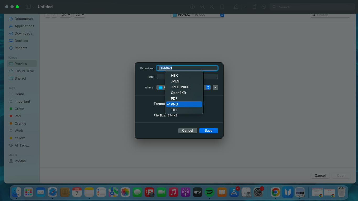The height and width of the screenshot is (201, 358).
Task: Open the grouping options dropdown
Action: [x=80, y=15]
